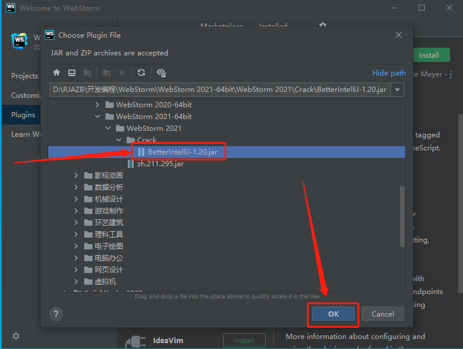Expand the 影视动画 folder
463x349 pixels.
click(76, 176)
